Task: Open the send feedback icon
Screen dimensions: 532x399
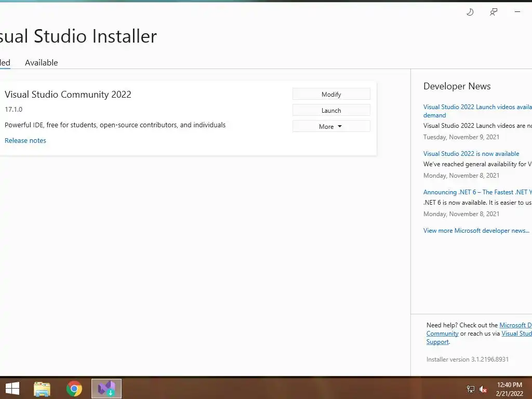Action: coord(494,12)
